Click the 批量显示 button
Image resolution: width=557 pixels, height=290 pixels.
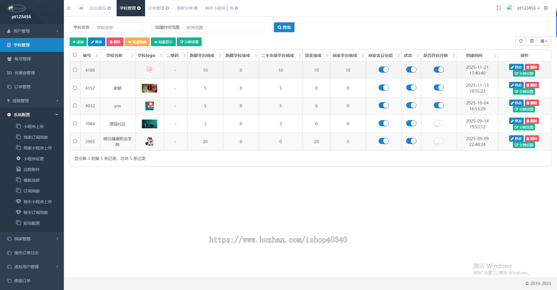tap(163, 42)
